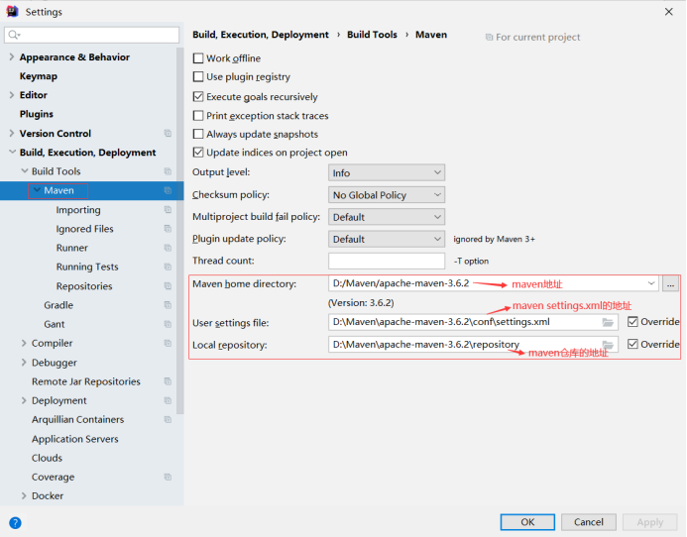This screenshot has height=537, width=687.
Task: Click project-level icon beside Runner
Action: 168,248
